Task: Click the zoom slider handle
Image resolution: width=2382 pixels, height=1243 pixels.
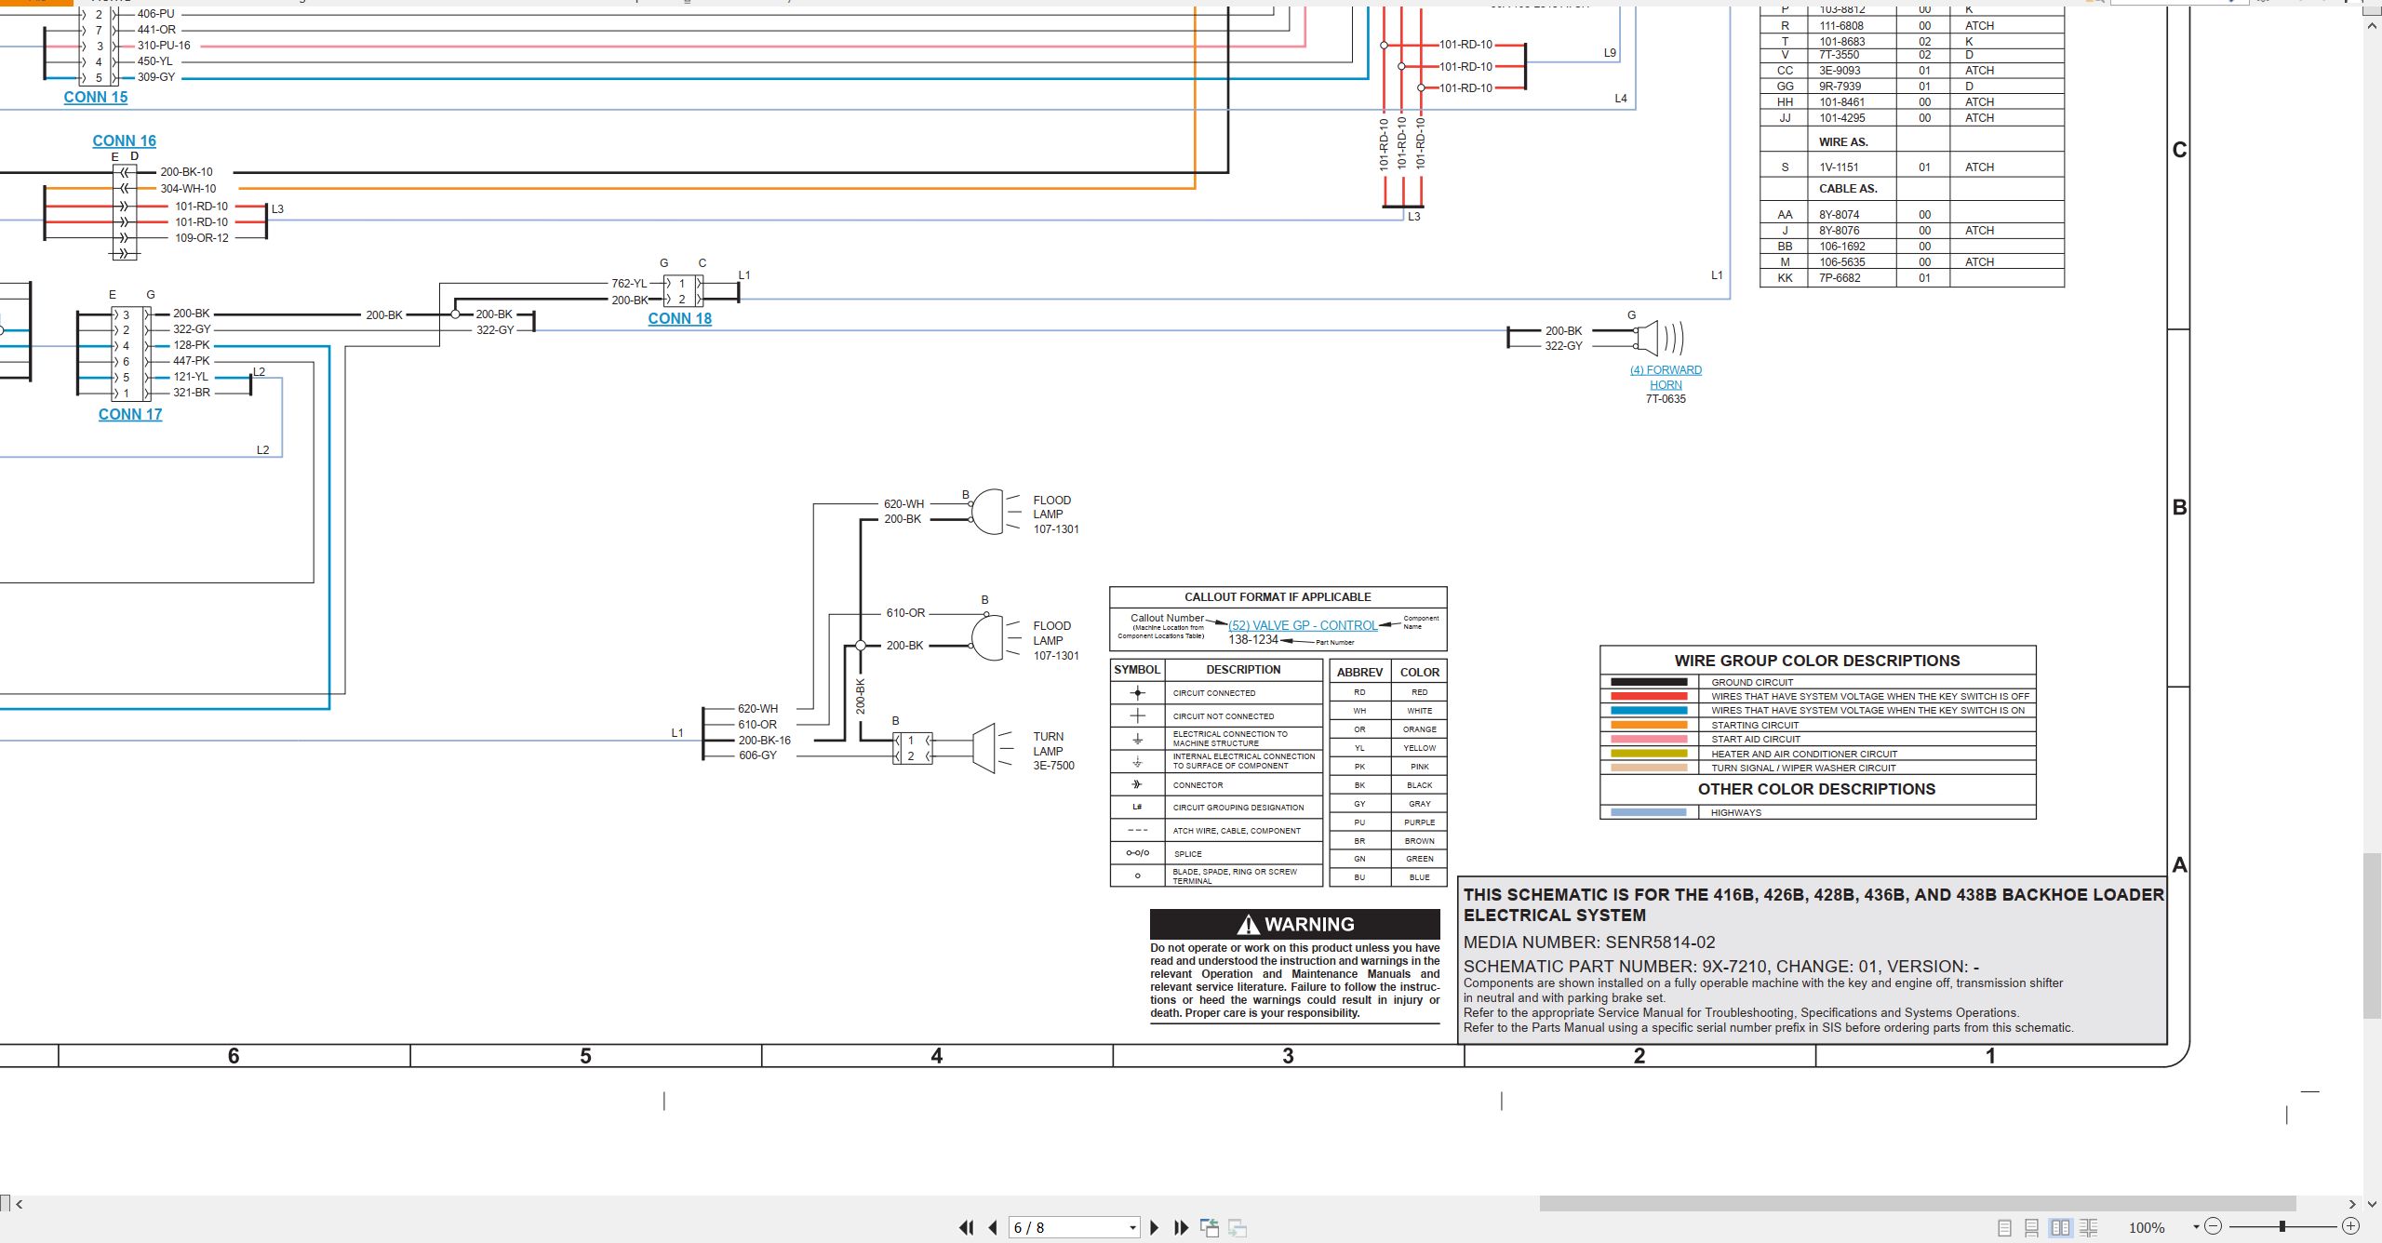Action: [x=2282, y=1226]
